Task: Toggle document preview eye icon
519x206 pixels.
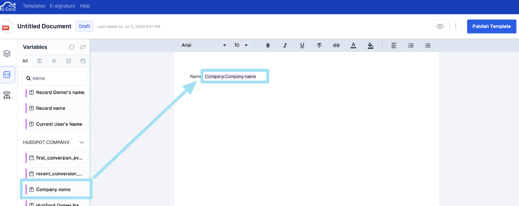Action: [440, 26]
